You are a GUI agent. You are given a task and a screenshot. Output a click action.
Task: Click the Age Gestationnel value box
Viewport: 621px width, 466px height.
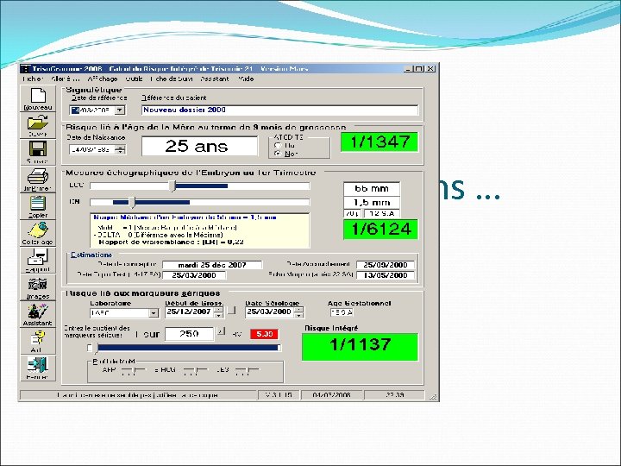point(342,312)
